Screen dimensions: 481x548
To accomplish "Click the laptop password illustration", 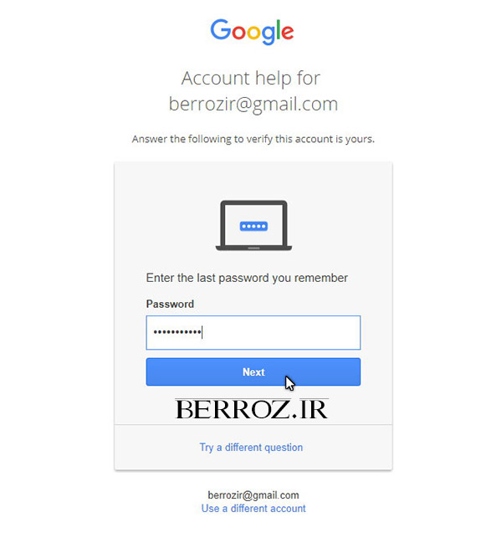I will (253, 225).
